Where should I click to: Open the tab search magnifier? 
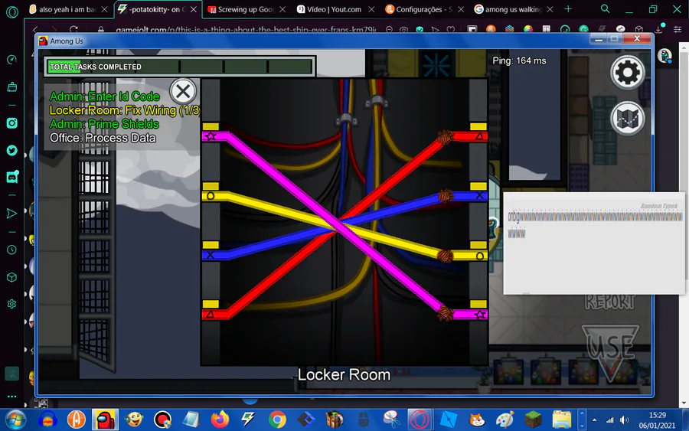(x=605, y=8)
